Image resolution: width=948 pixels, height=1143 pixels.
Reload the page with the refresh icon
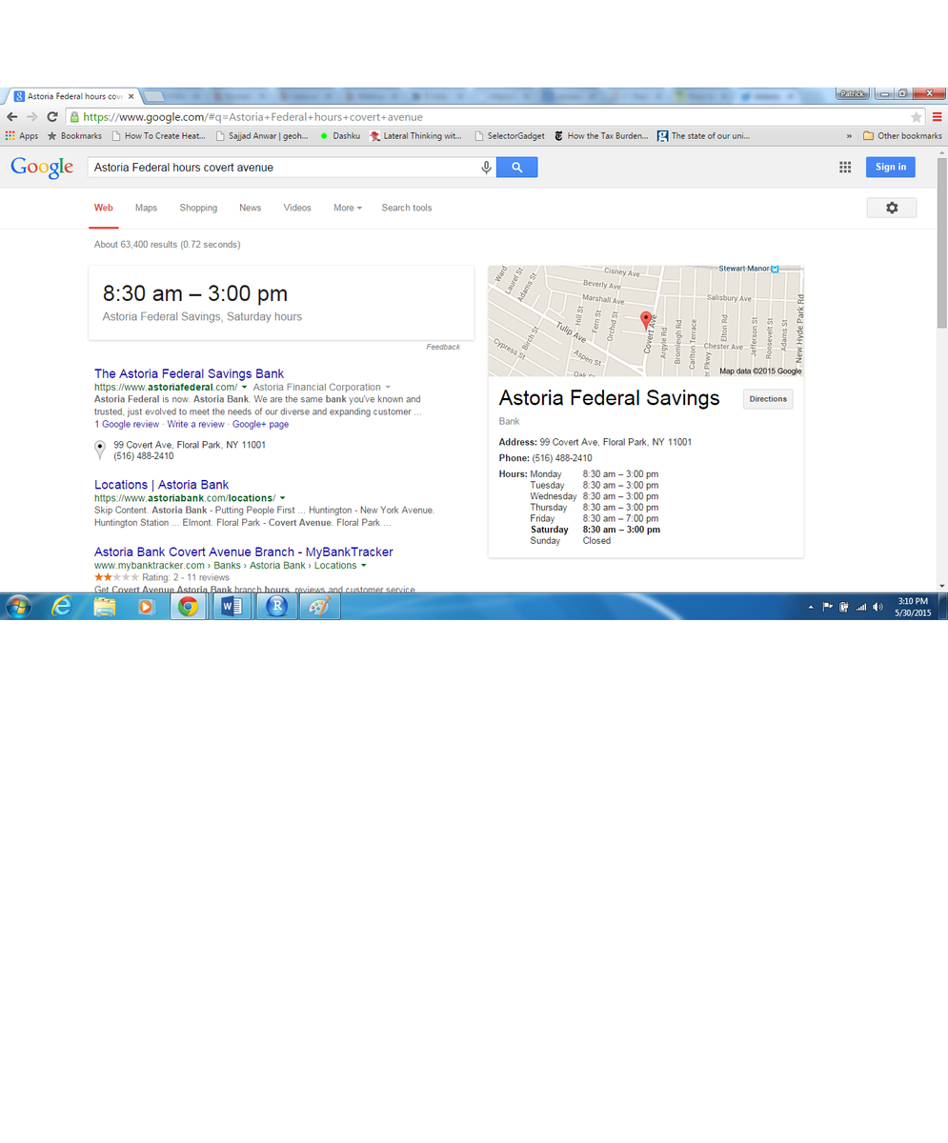52,116
